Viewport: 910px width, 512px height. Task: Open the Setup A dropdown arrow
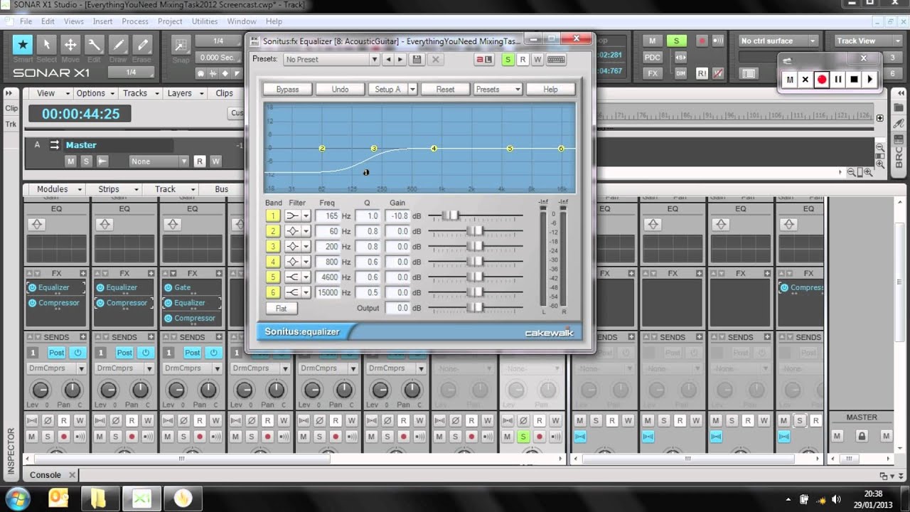(x=412, y=89)
